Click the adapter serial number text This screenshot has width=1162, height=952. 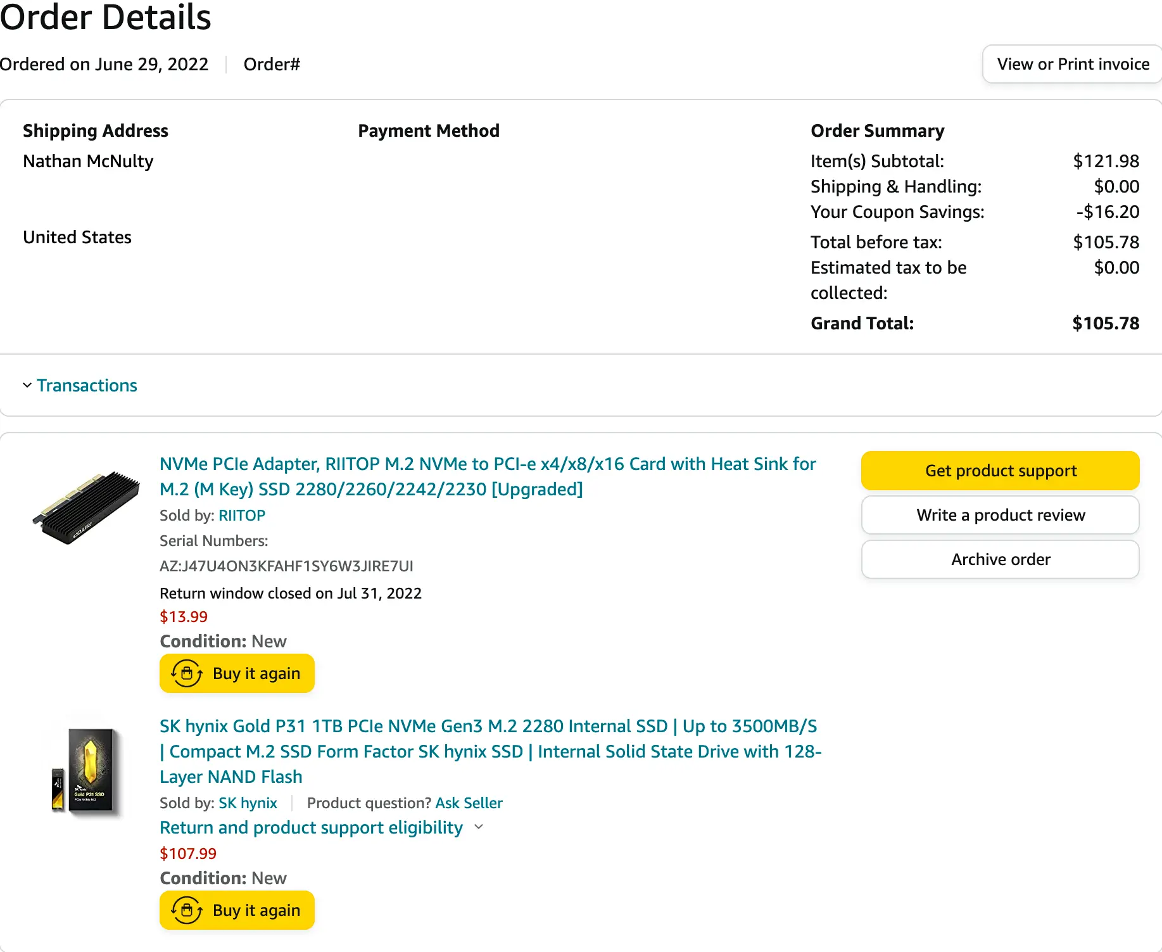[x=286, y=566]
